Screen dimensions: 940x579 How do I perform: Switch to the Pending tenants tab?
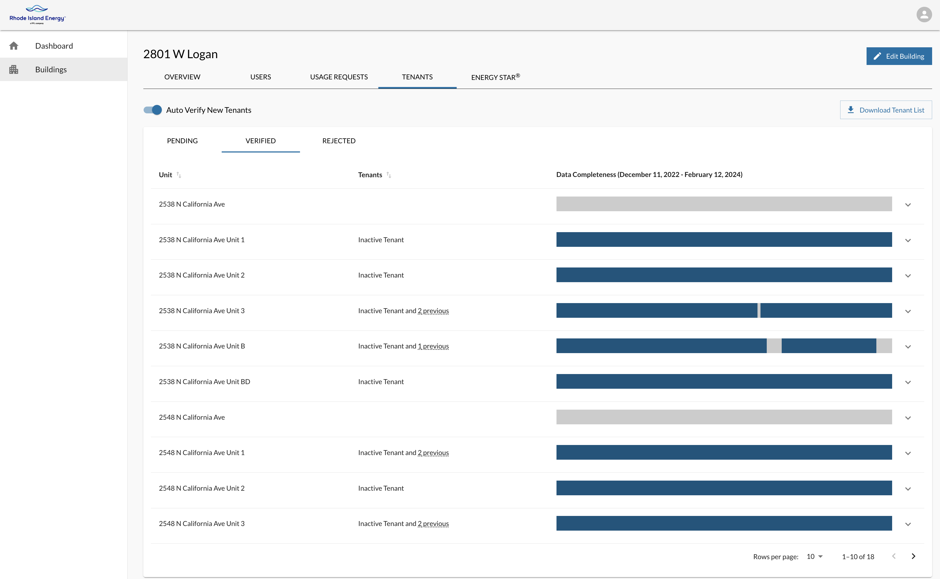pos(182,141)
